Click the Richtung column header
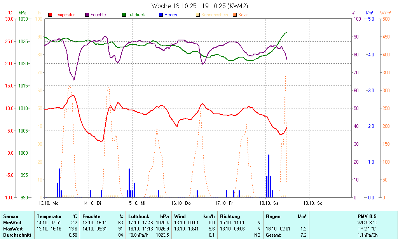This screenshot has width=398, height=239. 230,216
